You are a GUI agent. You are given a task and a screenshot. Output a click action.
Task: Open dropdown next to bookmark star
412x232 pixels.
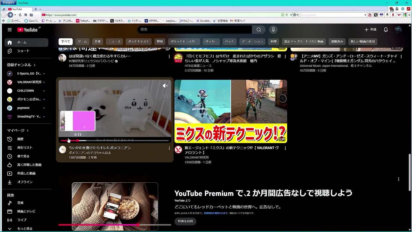pos(291,15)
